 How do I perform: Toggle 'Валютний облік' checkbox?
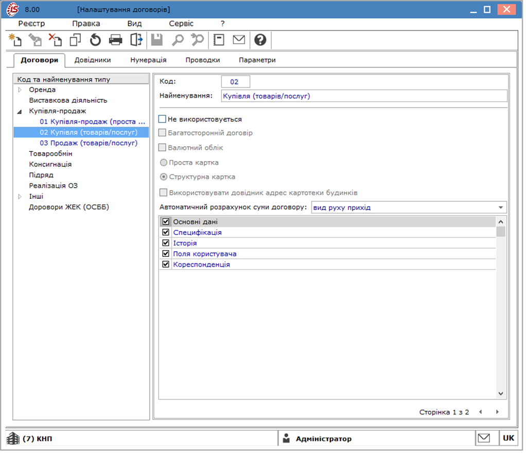tap(162, 148)
